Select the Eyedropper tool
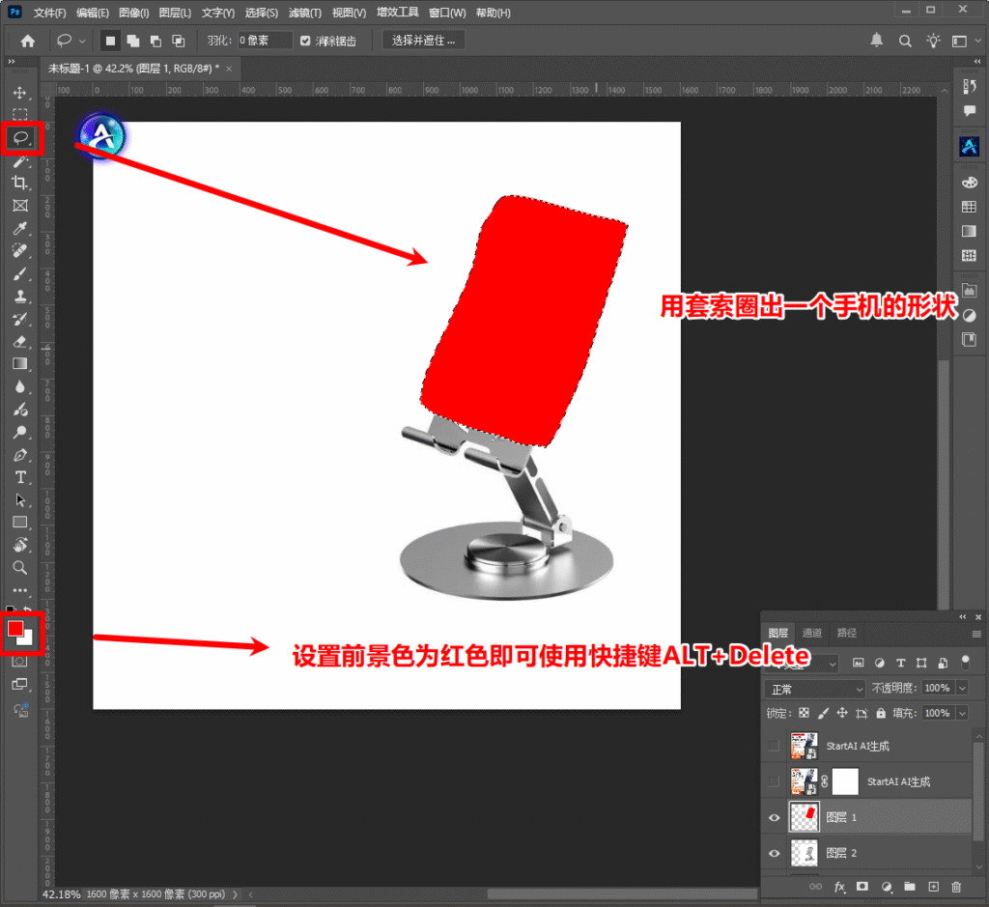The image size is (989, 907). 20,228
